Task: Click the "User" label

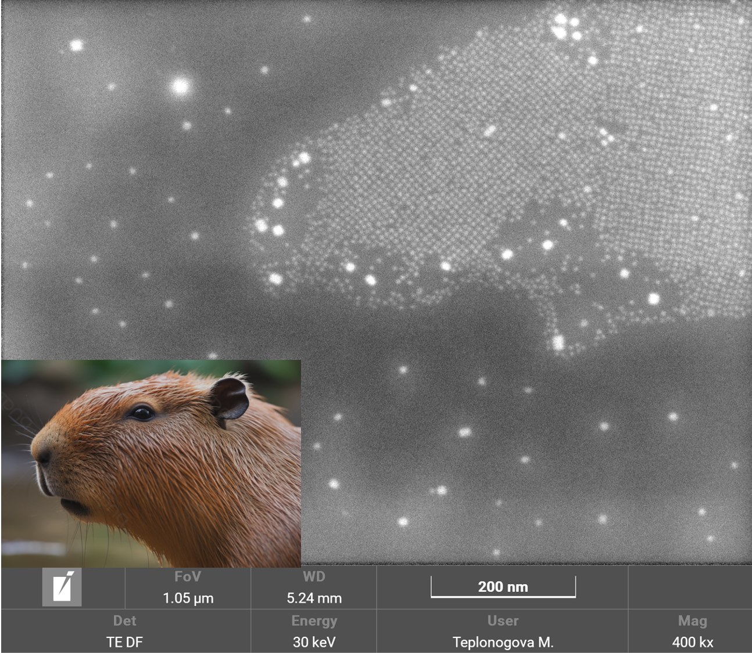Action: 503,620
